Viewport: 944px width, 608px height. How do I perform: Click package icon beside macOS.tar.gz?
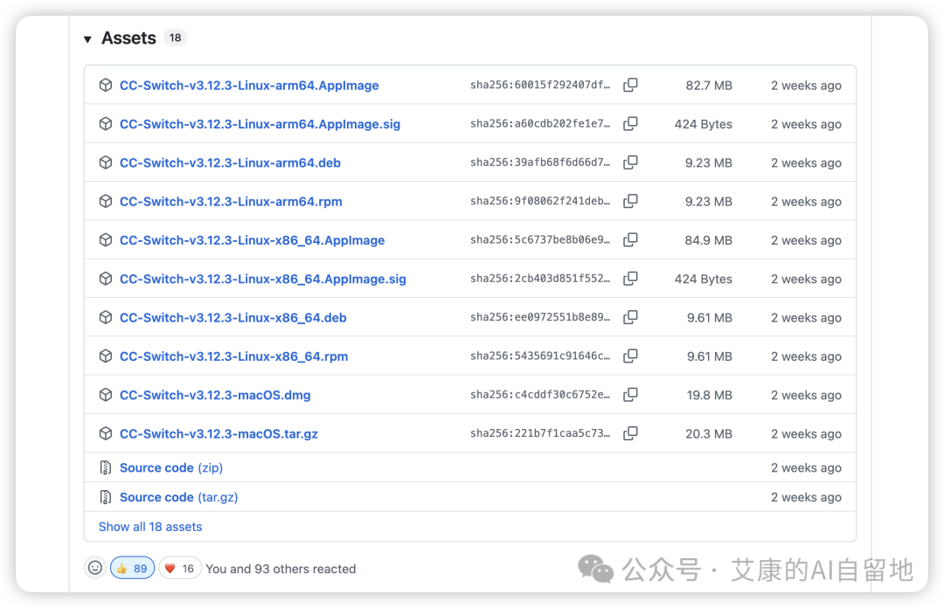point(106,433)
